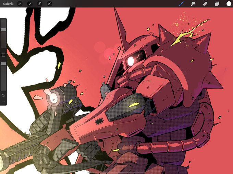Image resolution: width=233 pixels, height=174 pixels.
Task: Undo the last action with sidebar arrow
Action: (3, 96)
